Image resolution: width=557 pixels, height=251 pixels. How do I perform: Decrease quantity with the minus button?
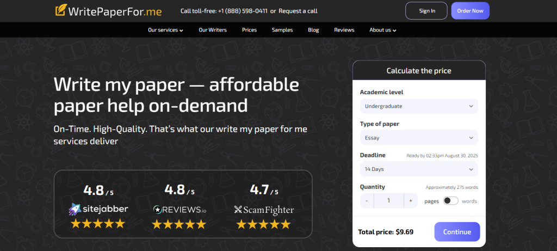[367, 201]
